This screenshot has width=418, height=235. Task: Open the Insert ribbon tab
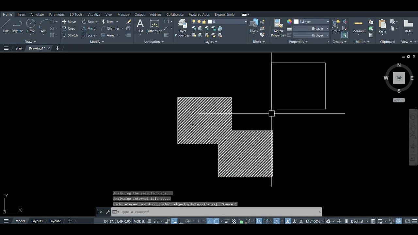[x=21, y=14]
